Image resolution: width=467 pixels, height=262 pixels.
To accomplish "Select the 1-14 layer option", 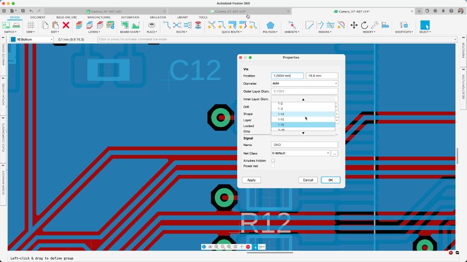I will [x=303, y=114].
